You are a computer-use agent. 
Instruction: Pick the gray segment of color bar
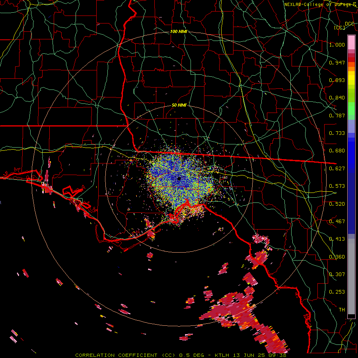pyautogui.click(x=351, y=276)
